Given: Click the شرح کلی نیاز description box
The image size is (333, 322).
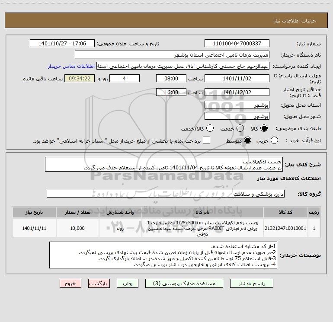Looking at the screenshot, I should 164,165.
